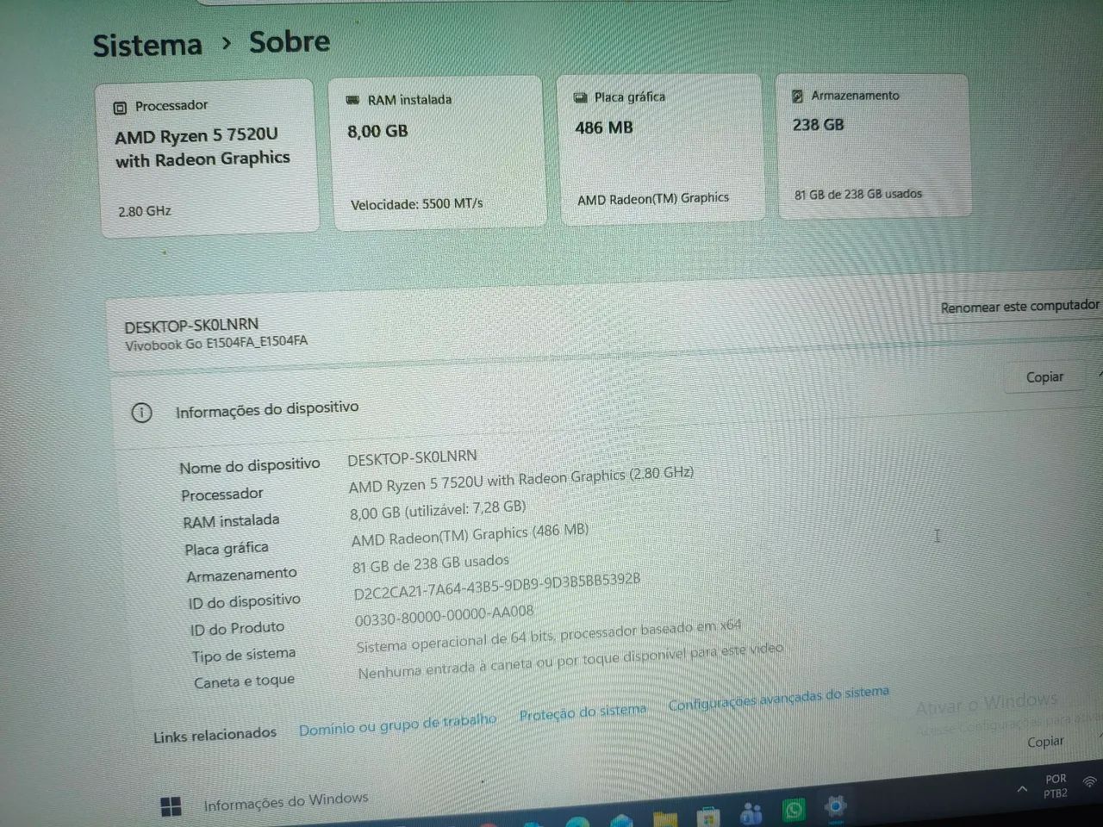Select Sistema operacional de 64 bits text

tap(549, 635)
